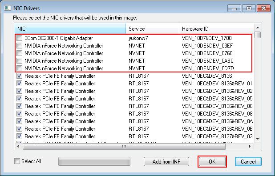Untick Realtek row with 8136&REV_01
The width and height of the screenshot is (275, 176).
19,84
